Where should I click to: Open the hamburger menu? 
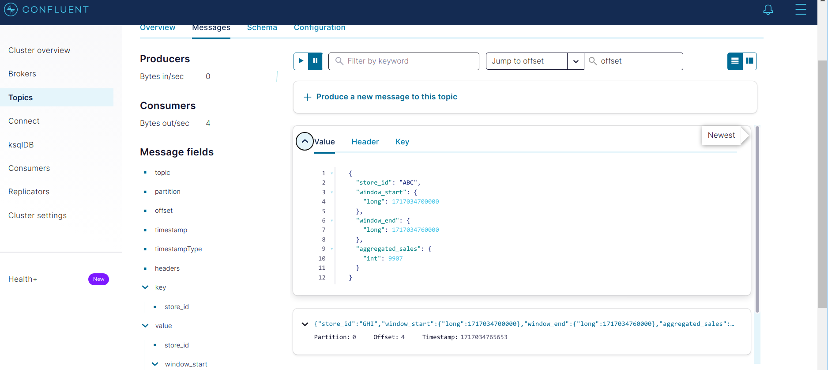(x=801, y=9)
